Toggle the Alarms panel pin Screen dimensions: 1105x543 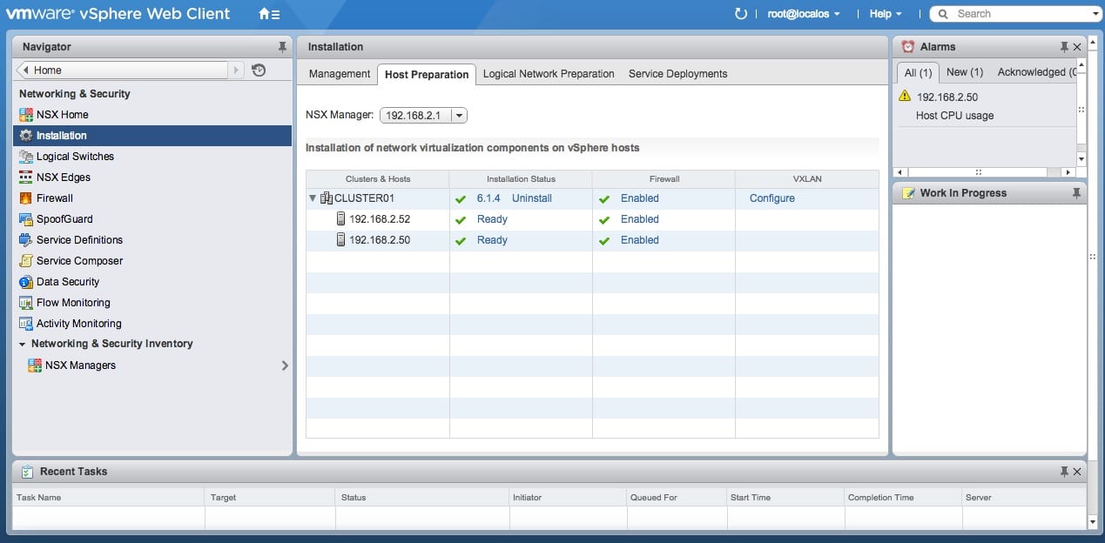1063,47
